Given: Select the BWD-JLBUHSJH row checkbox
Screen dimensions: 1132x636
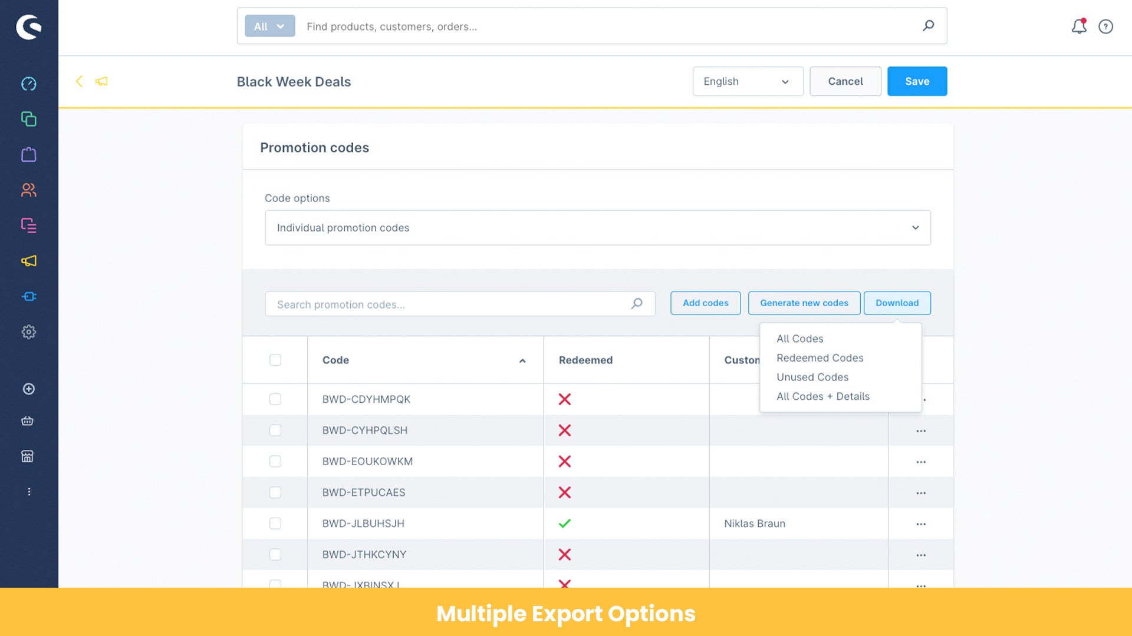Looking at the screenshot, I should point(275,524).
